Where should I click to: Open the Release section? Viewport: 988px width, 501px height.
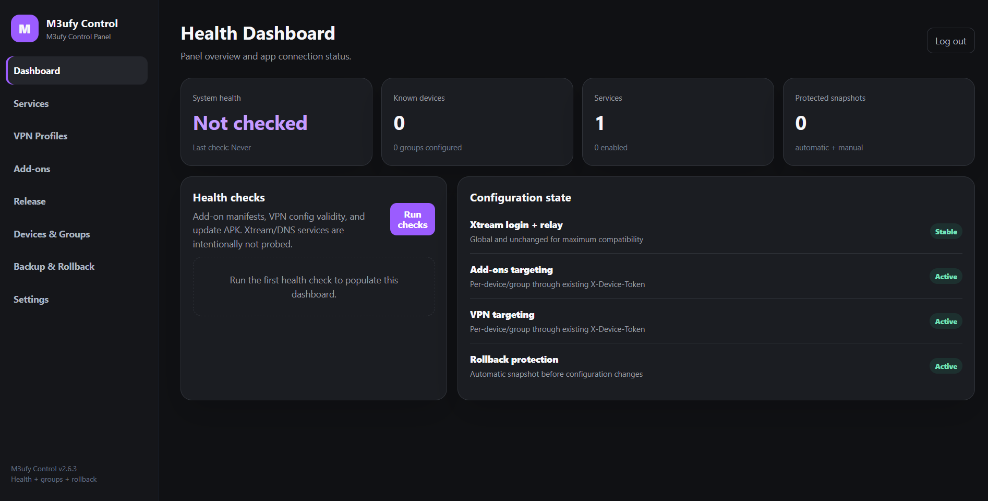point(77,201)
